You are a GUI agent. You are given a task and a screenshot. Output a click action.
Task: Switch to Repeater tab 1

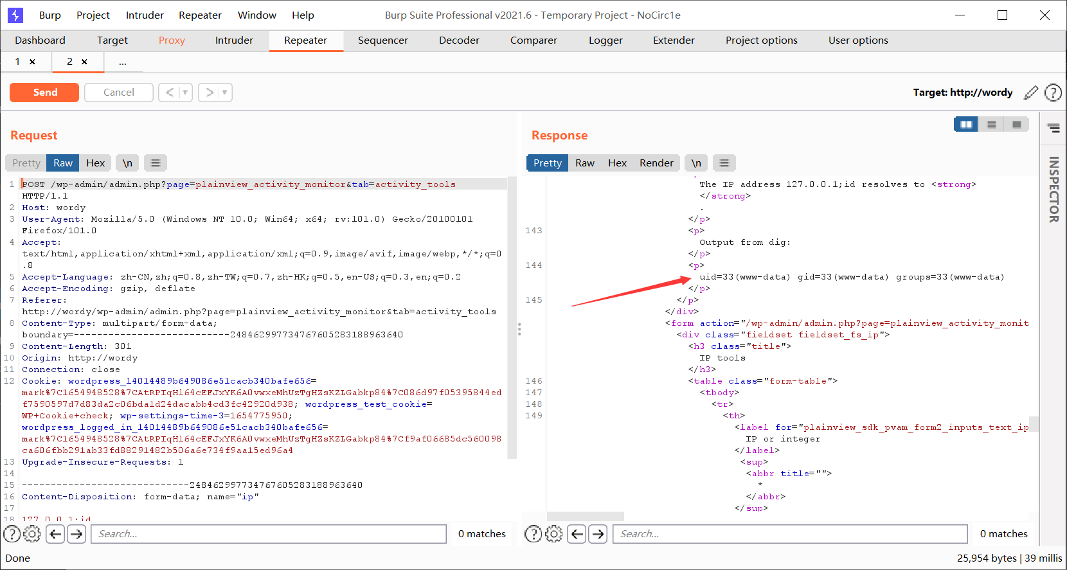pyautogui.click(x=17, y=62)
